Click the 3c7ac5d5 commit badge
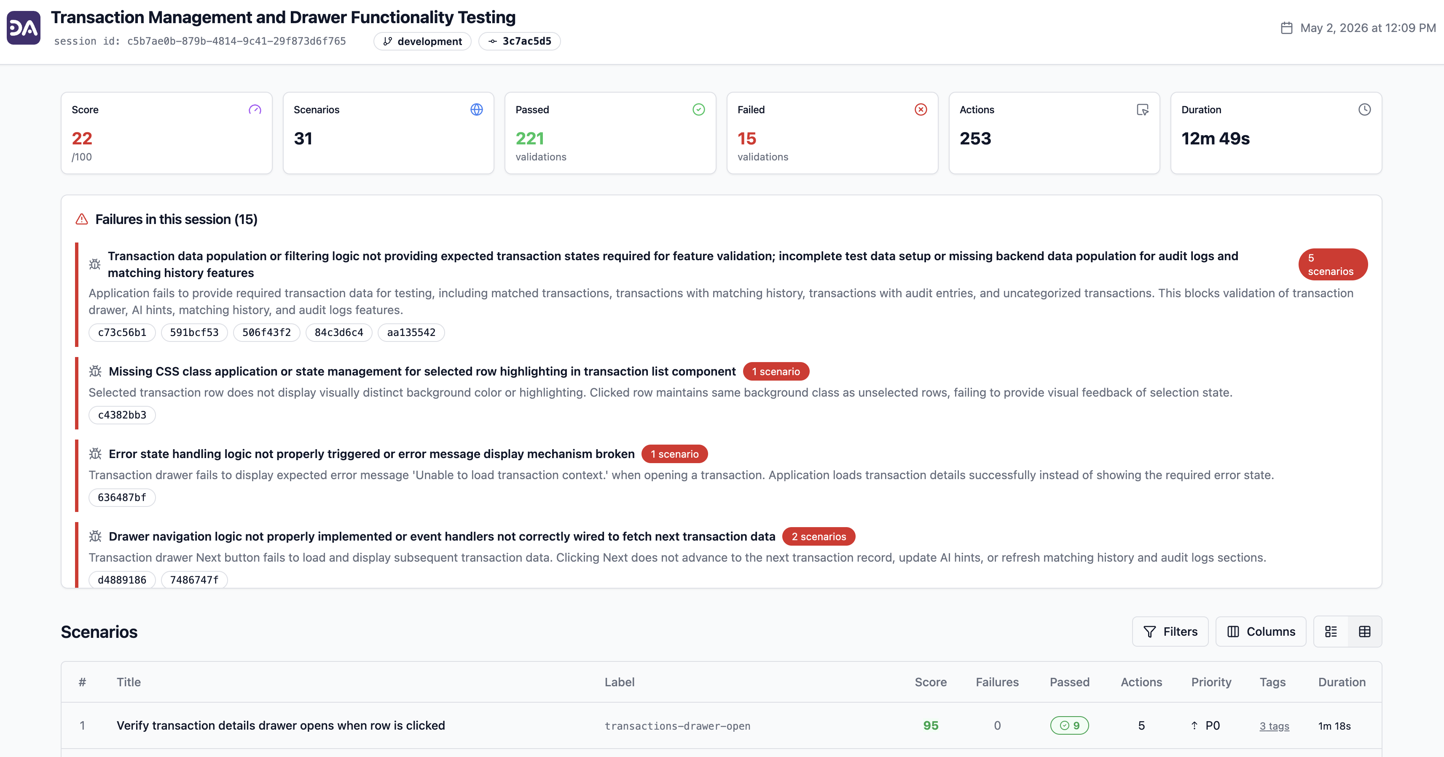Viewport: 1444px width, 757px height. [x=519, y=41]
